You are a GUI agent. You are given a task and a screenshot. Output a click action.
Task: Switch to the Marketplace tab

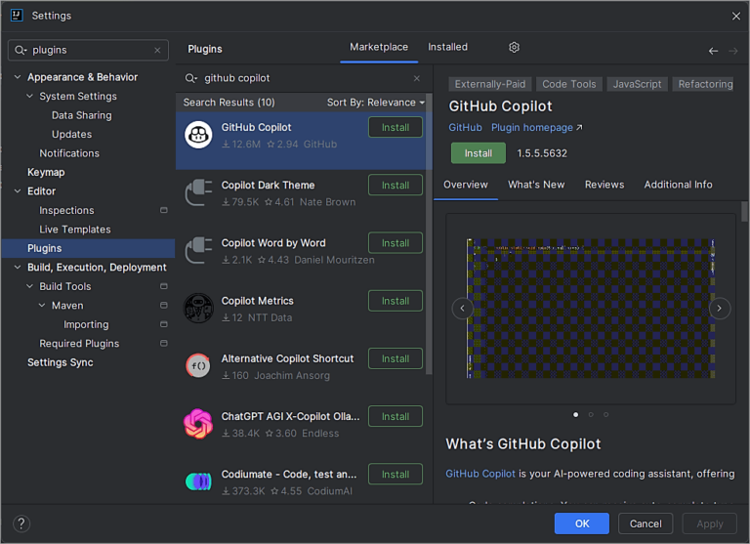379,47
